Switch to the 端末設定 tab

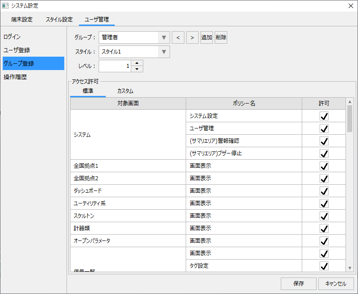click(22, 20)
